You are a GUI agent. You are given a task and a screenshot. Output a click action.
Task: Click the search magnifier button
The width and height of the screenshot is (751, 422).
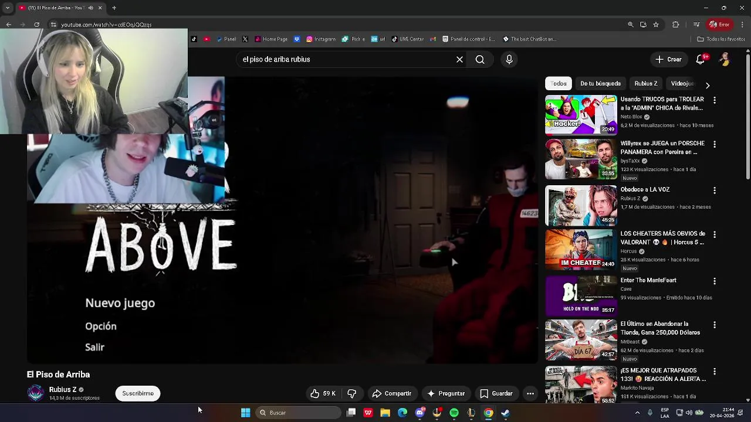click(480, 59)
